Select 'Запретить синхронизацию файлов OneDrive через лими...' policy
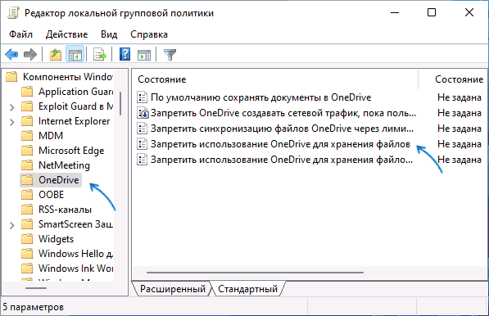The width and height of the screenshot is (489, 316). pos(282,129)
